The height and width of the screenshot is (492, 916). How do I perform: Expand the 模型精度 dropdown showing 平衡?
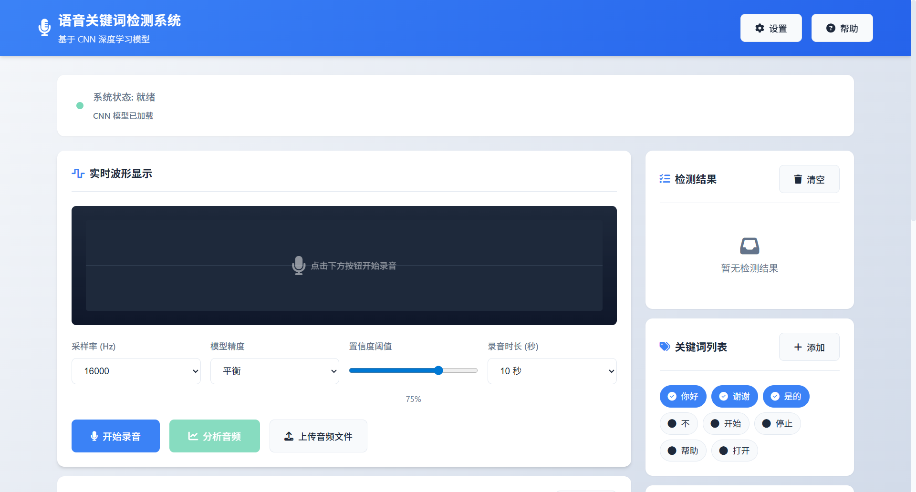pyautogui.click(x=274, y=371)
